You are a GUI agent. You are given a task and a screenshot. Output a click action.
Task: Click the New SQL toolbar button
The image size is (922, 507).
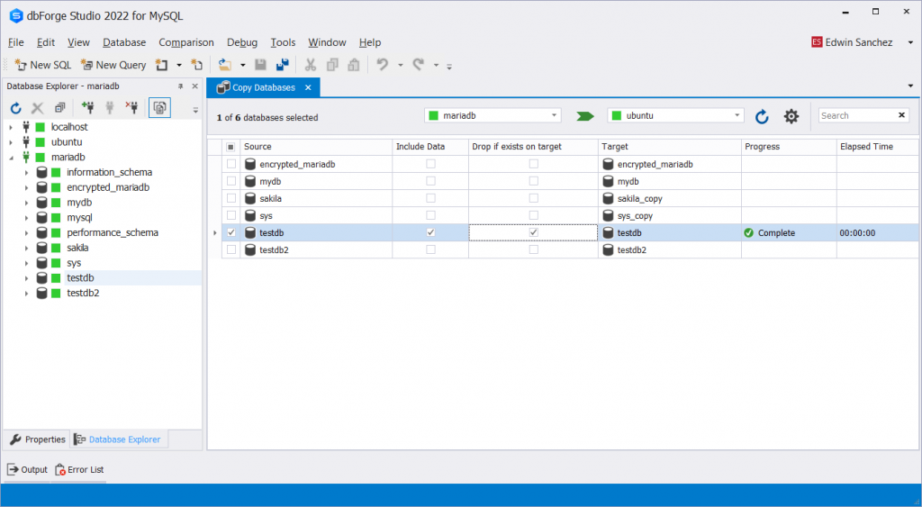click(x=42, y=65)
